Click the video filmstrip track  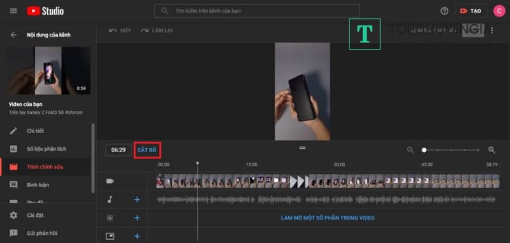328,181
